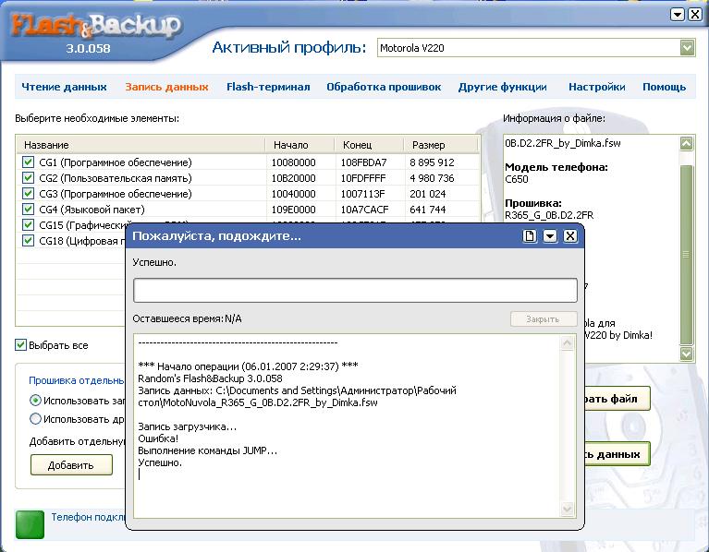Image resolution: width=709 pixels, height=552 pixels.
Task: Go to Обработка прошивок tab
Action: coord(384,87)
